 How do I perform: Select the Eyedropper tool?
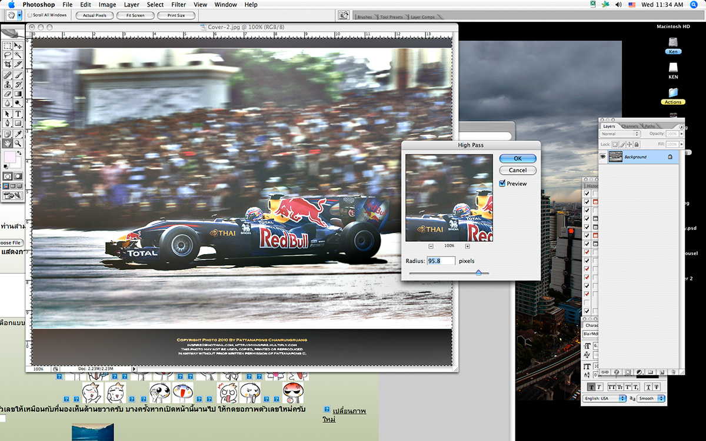(x=18, y=133)
